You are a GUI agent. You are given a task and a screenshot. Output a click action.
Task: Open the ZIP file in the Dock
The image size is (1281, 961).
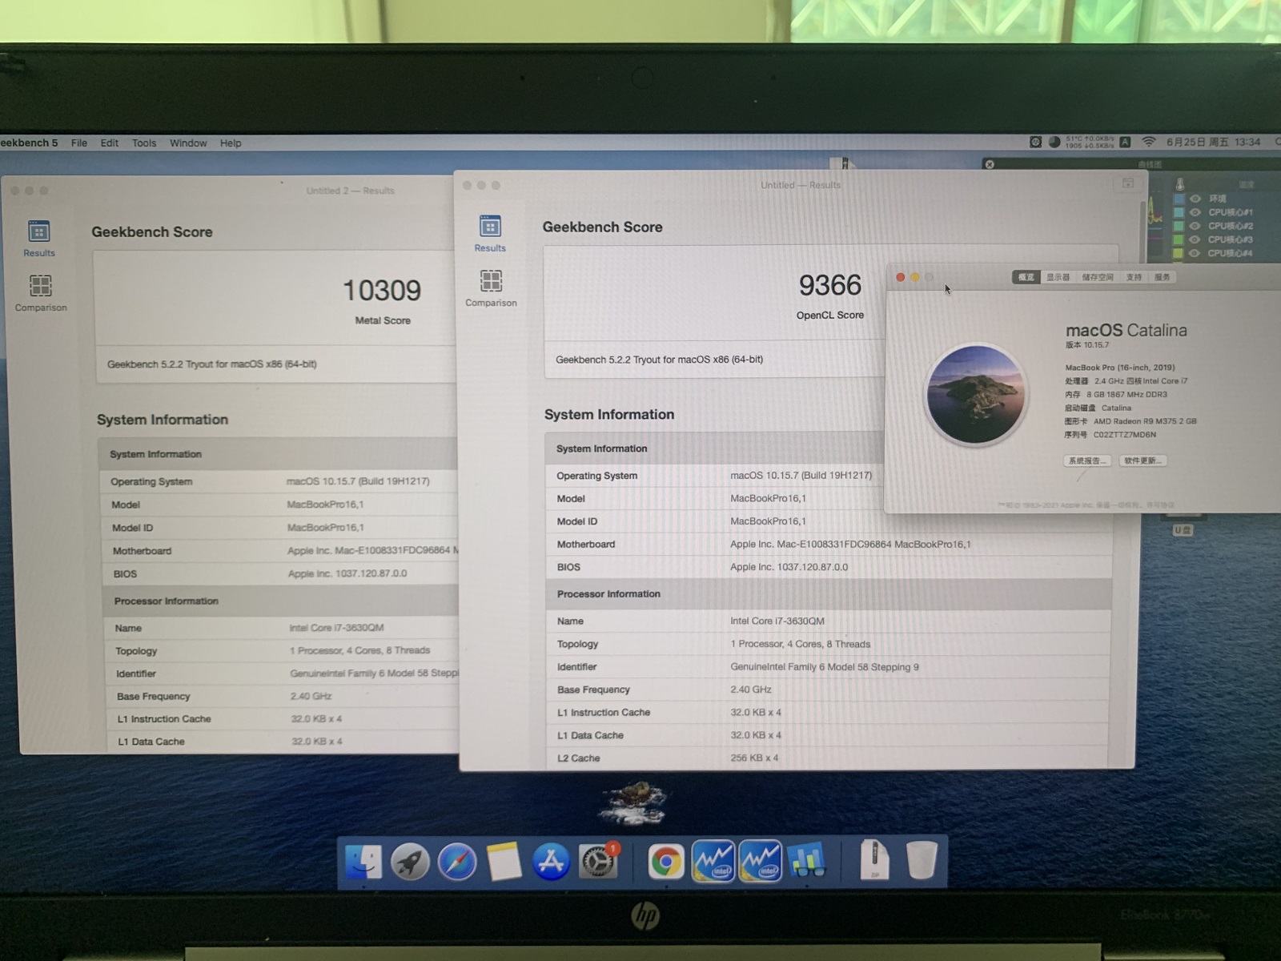pyautogui.click(x=874, y=861)
